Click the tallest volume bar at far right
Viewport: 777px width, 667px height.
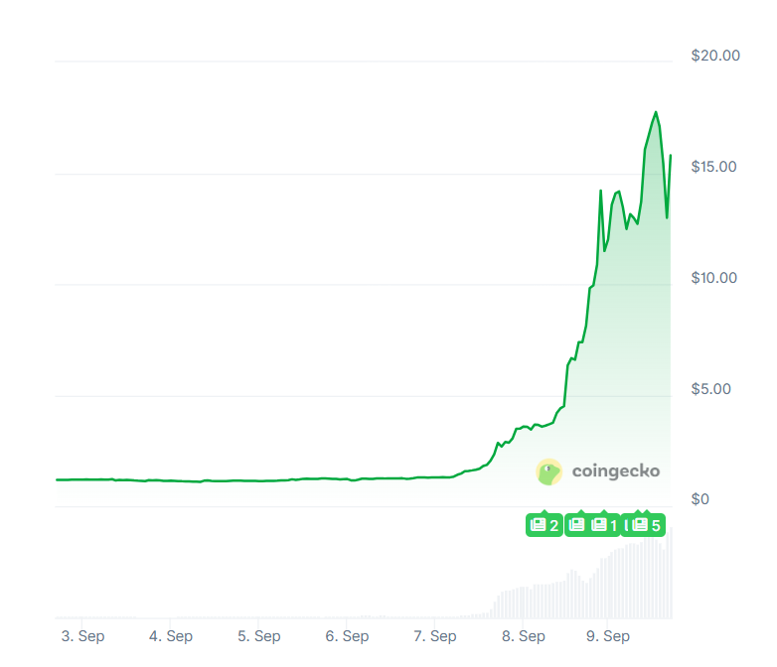(671, 574)
